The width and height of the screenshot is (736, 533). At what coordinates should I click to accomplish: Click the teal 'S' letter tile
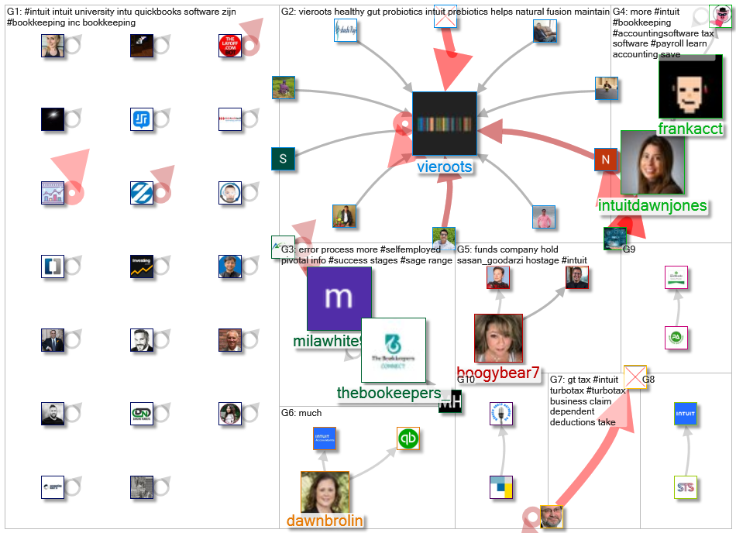[x=283, y=159]
